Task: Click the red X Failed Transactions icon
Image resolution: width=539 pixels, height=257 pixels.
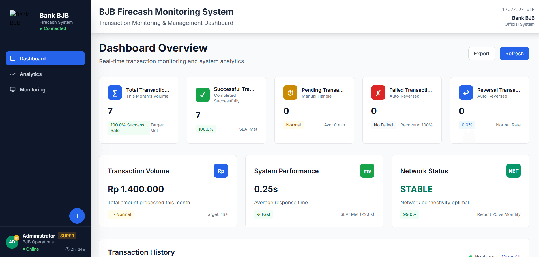Action: 378,93
